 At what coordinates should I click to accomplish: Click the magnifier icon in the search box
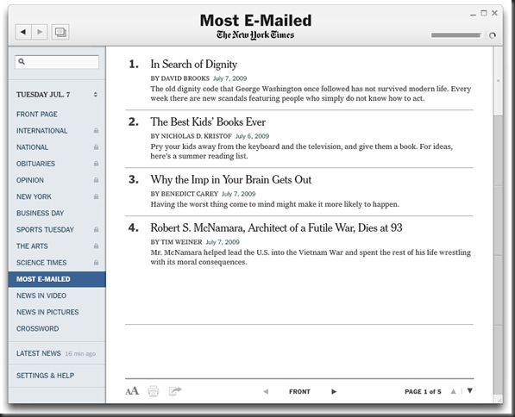coord(22,61)
